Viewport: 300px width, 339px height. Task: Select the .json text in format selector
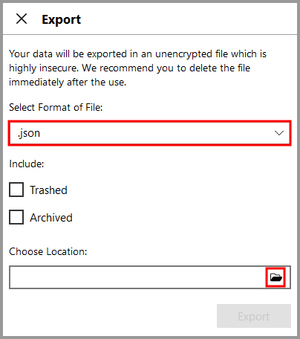pyautogui.click(x=29, y=133)
